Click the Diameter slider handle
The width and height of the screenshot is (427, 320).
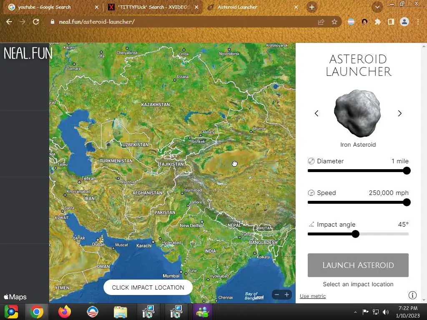pyautogui.click(x=407, y=170)
